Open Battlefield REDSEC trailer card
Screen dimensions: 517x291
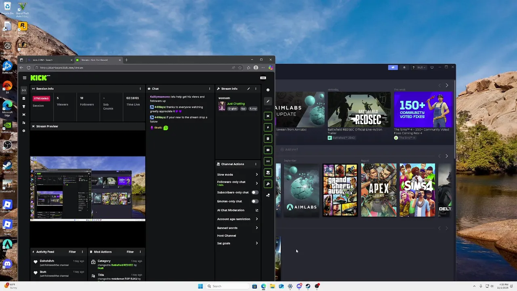point(359,116)
